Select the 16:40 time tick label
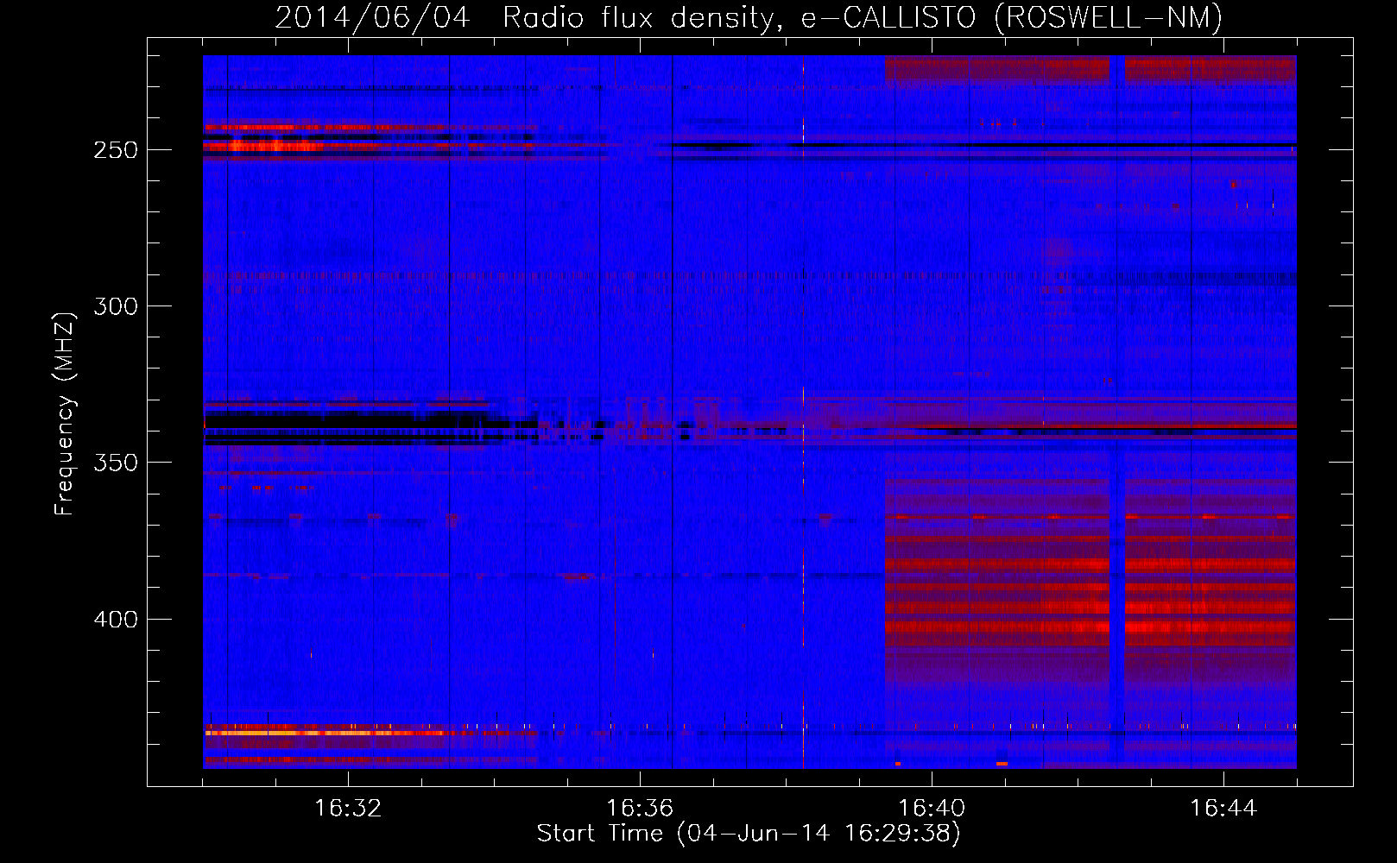Screen dimensions: 1397x863 pyautogui.click(x=932, y=809)
